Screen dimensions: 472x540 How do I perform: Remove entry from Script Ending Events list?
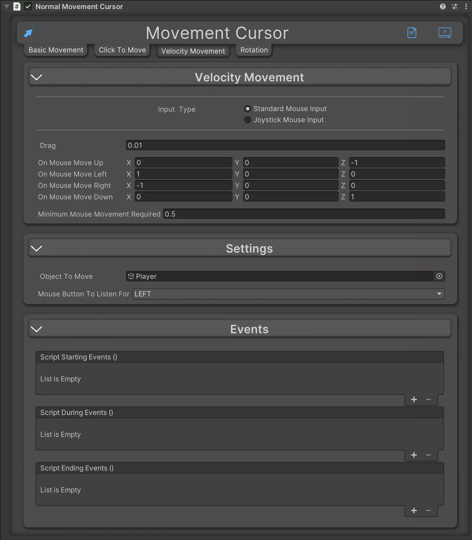point(428,510)
